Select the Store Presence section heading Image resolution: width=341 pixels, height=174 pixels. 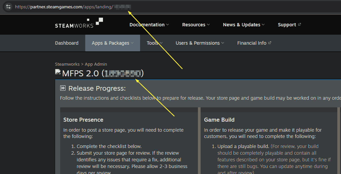83,120
